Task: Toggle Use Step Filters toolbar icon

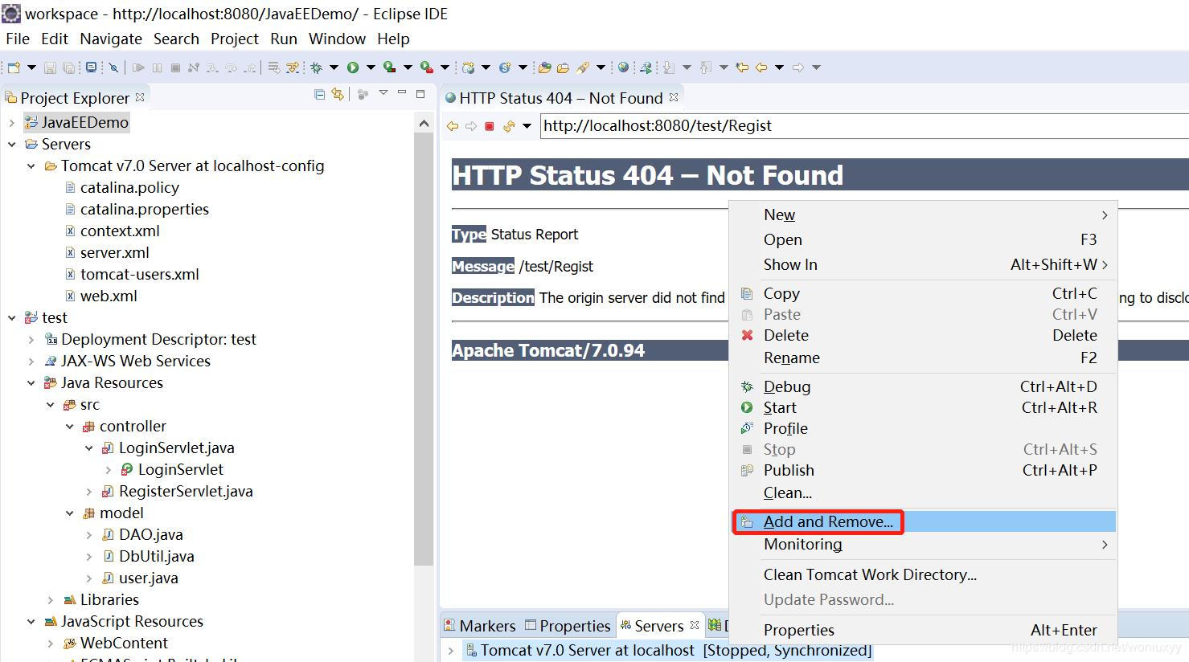Action: point(293,67)
